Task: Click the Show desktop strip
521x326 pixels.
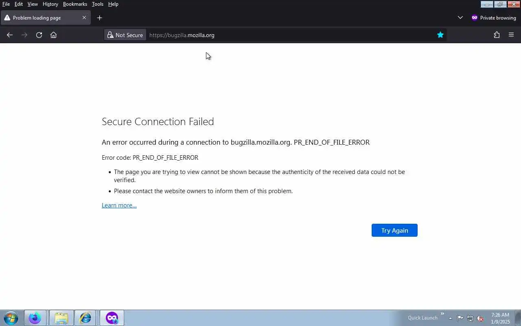Action: (518, 318)
